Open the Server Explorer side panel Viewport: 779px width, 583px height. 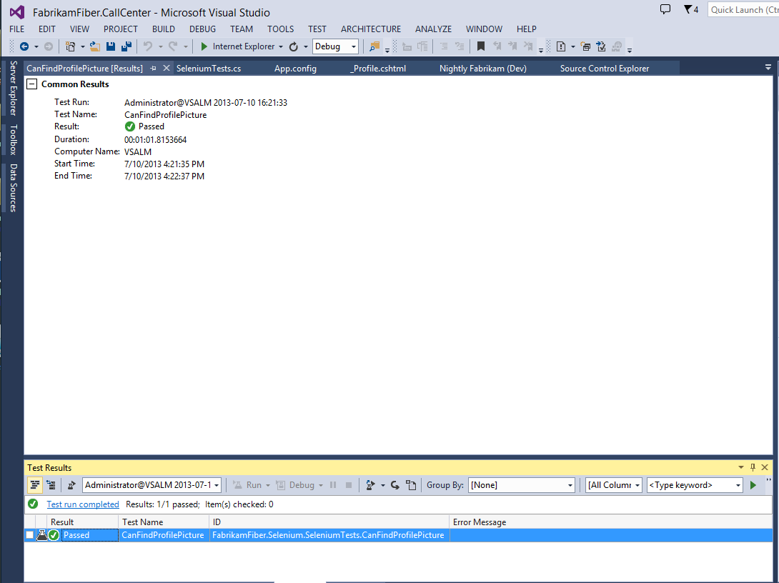click(x=14, y=88)
